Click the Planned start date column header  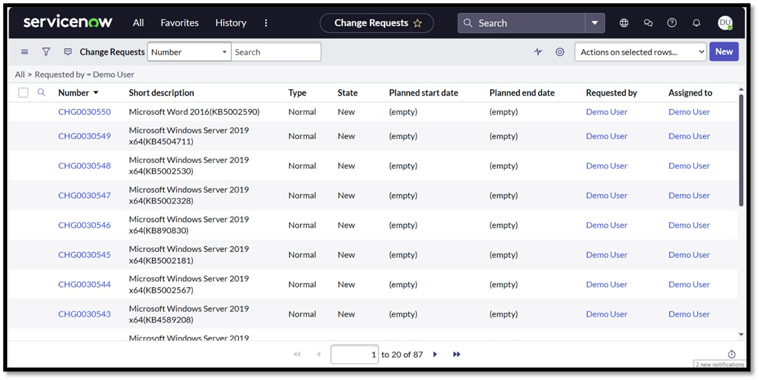click(x=423, y=93)
